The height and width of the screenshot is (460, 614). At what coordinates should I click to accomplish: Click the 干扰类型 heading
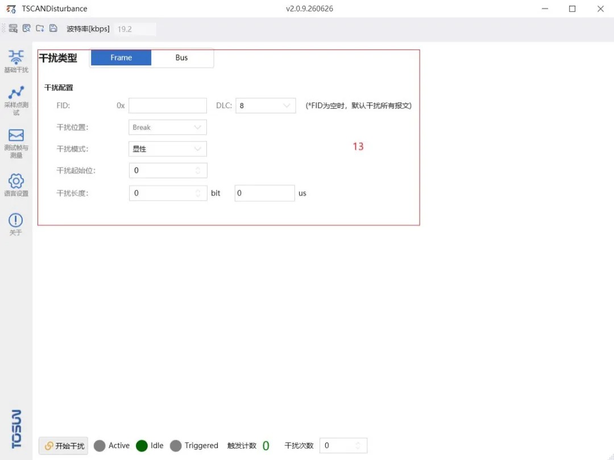point(58,58)
